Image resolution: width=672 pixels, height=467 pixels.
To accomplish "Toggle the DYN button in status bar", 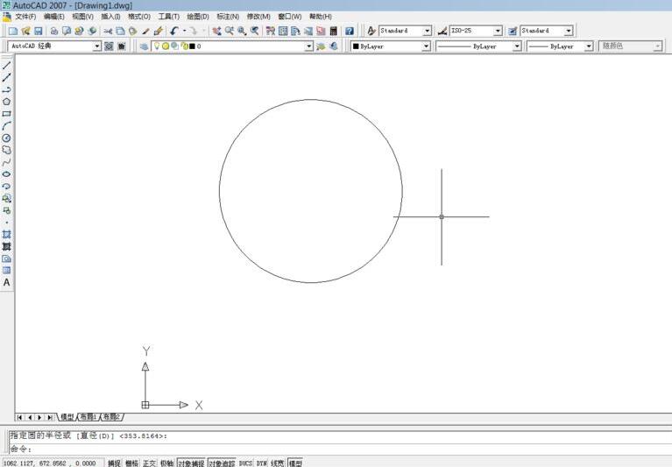I will pos(261,463).
